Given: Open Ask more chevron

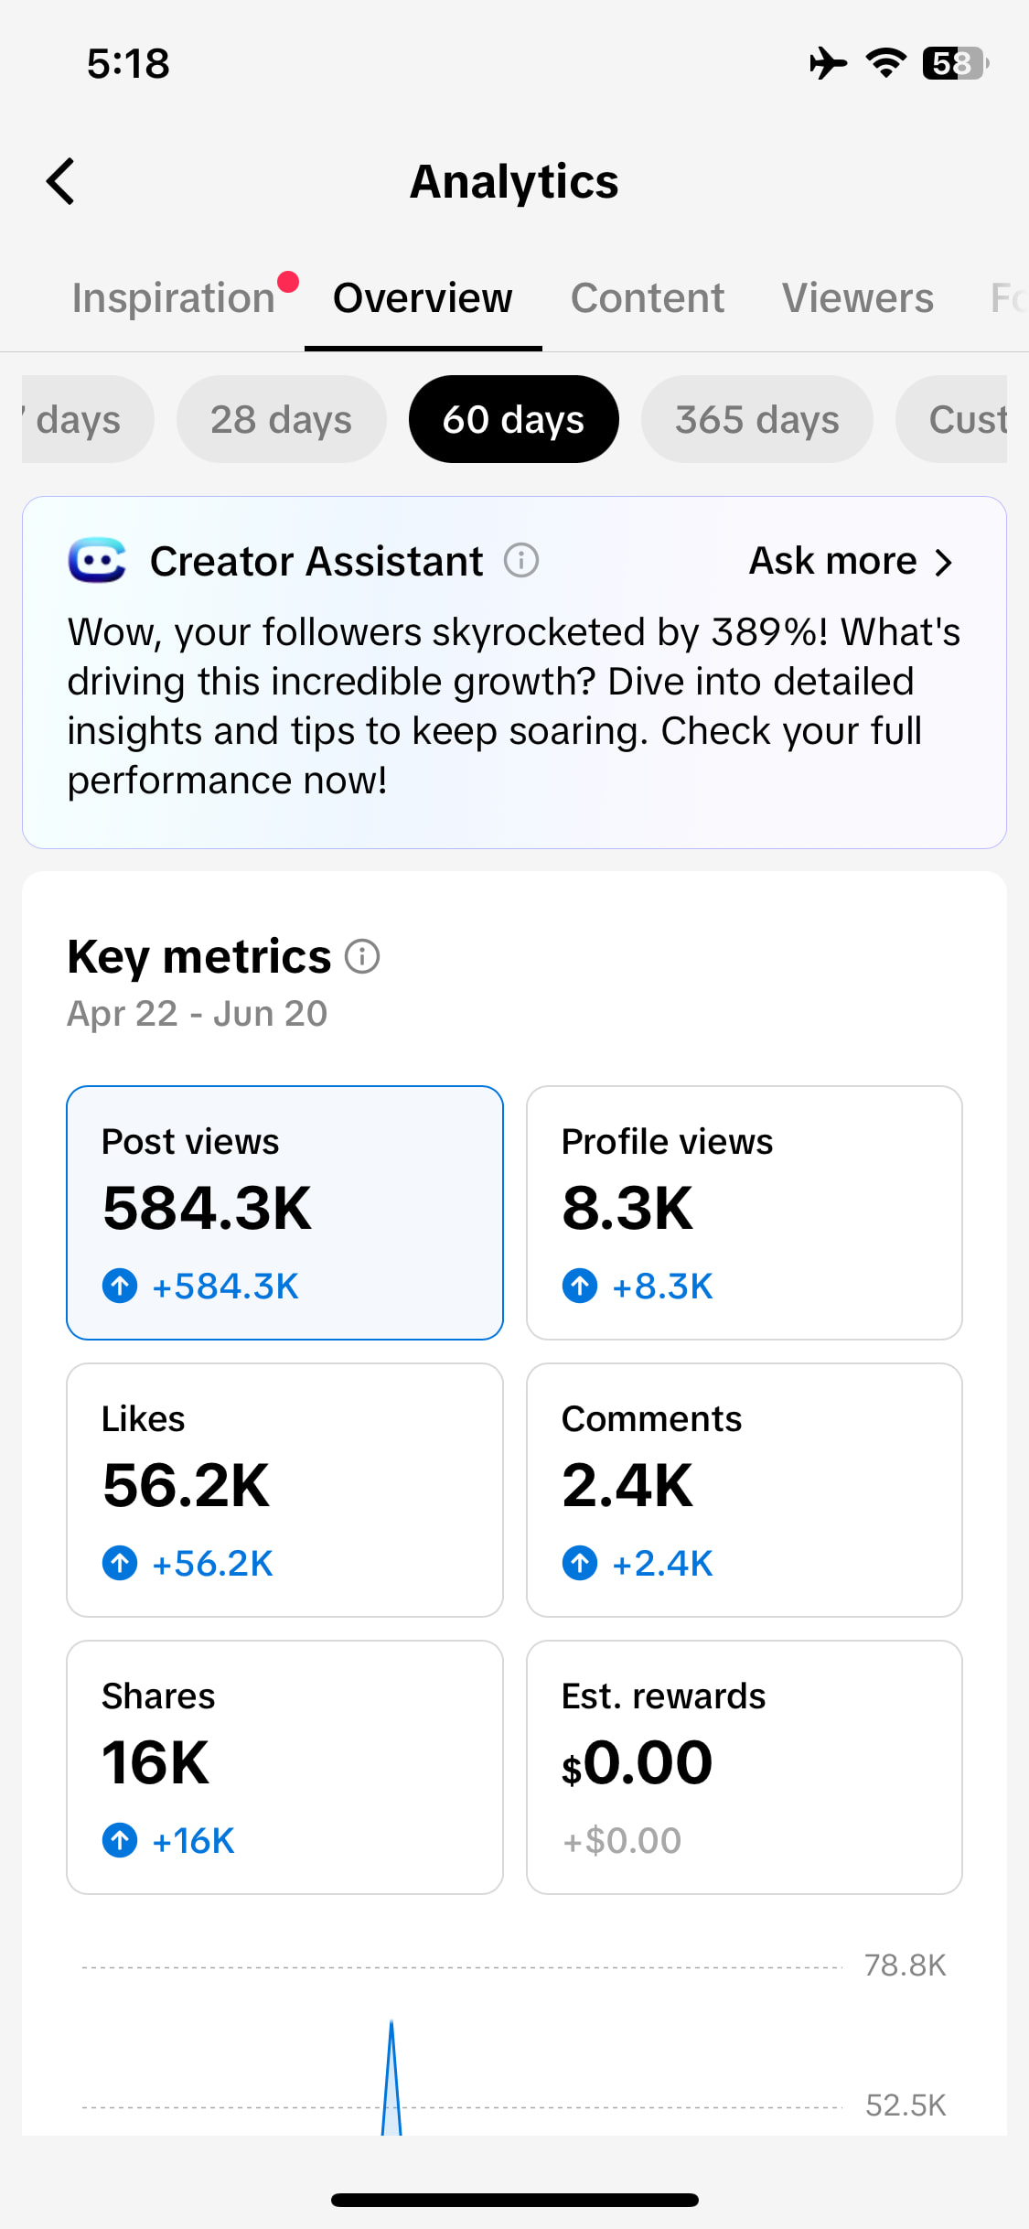Looking at the screenshot, I should (944, 562).
